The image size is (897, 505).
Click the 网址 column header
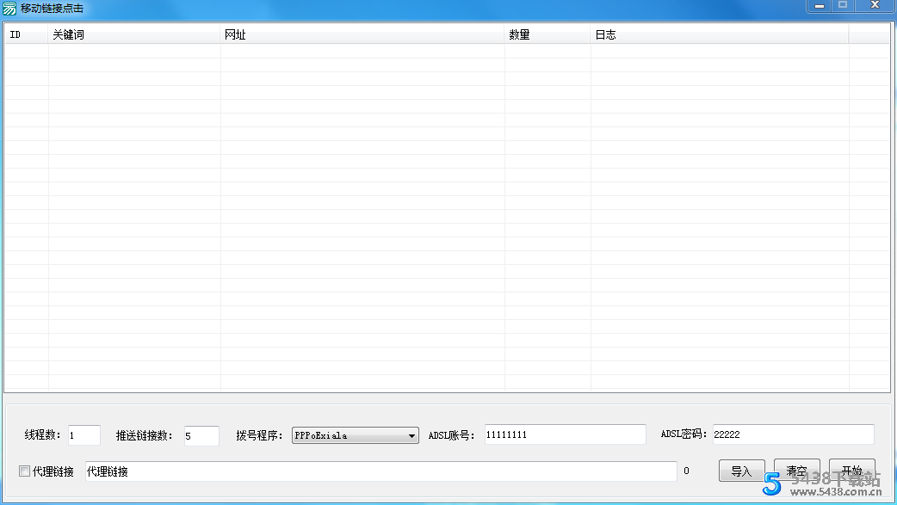click(362, 34)
